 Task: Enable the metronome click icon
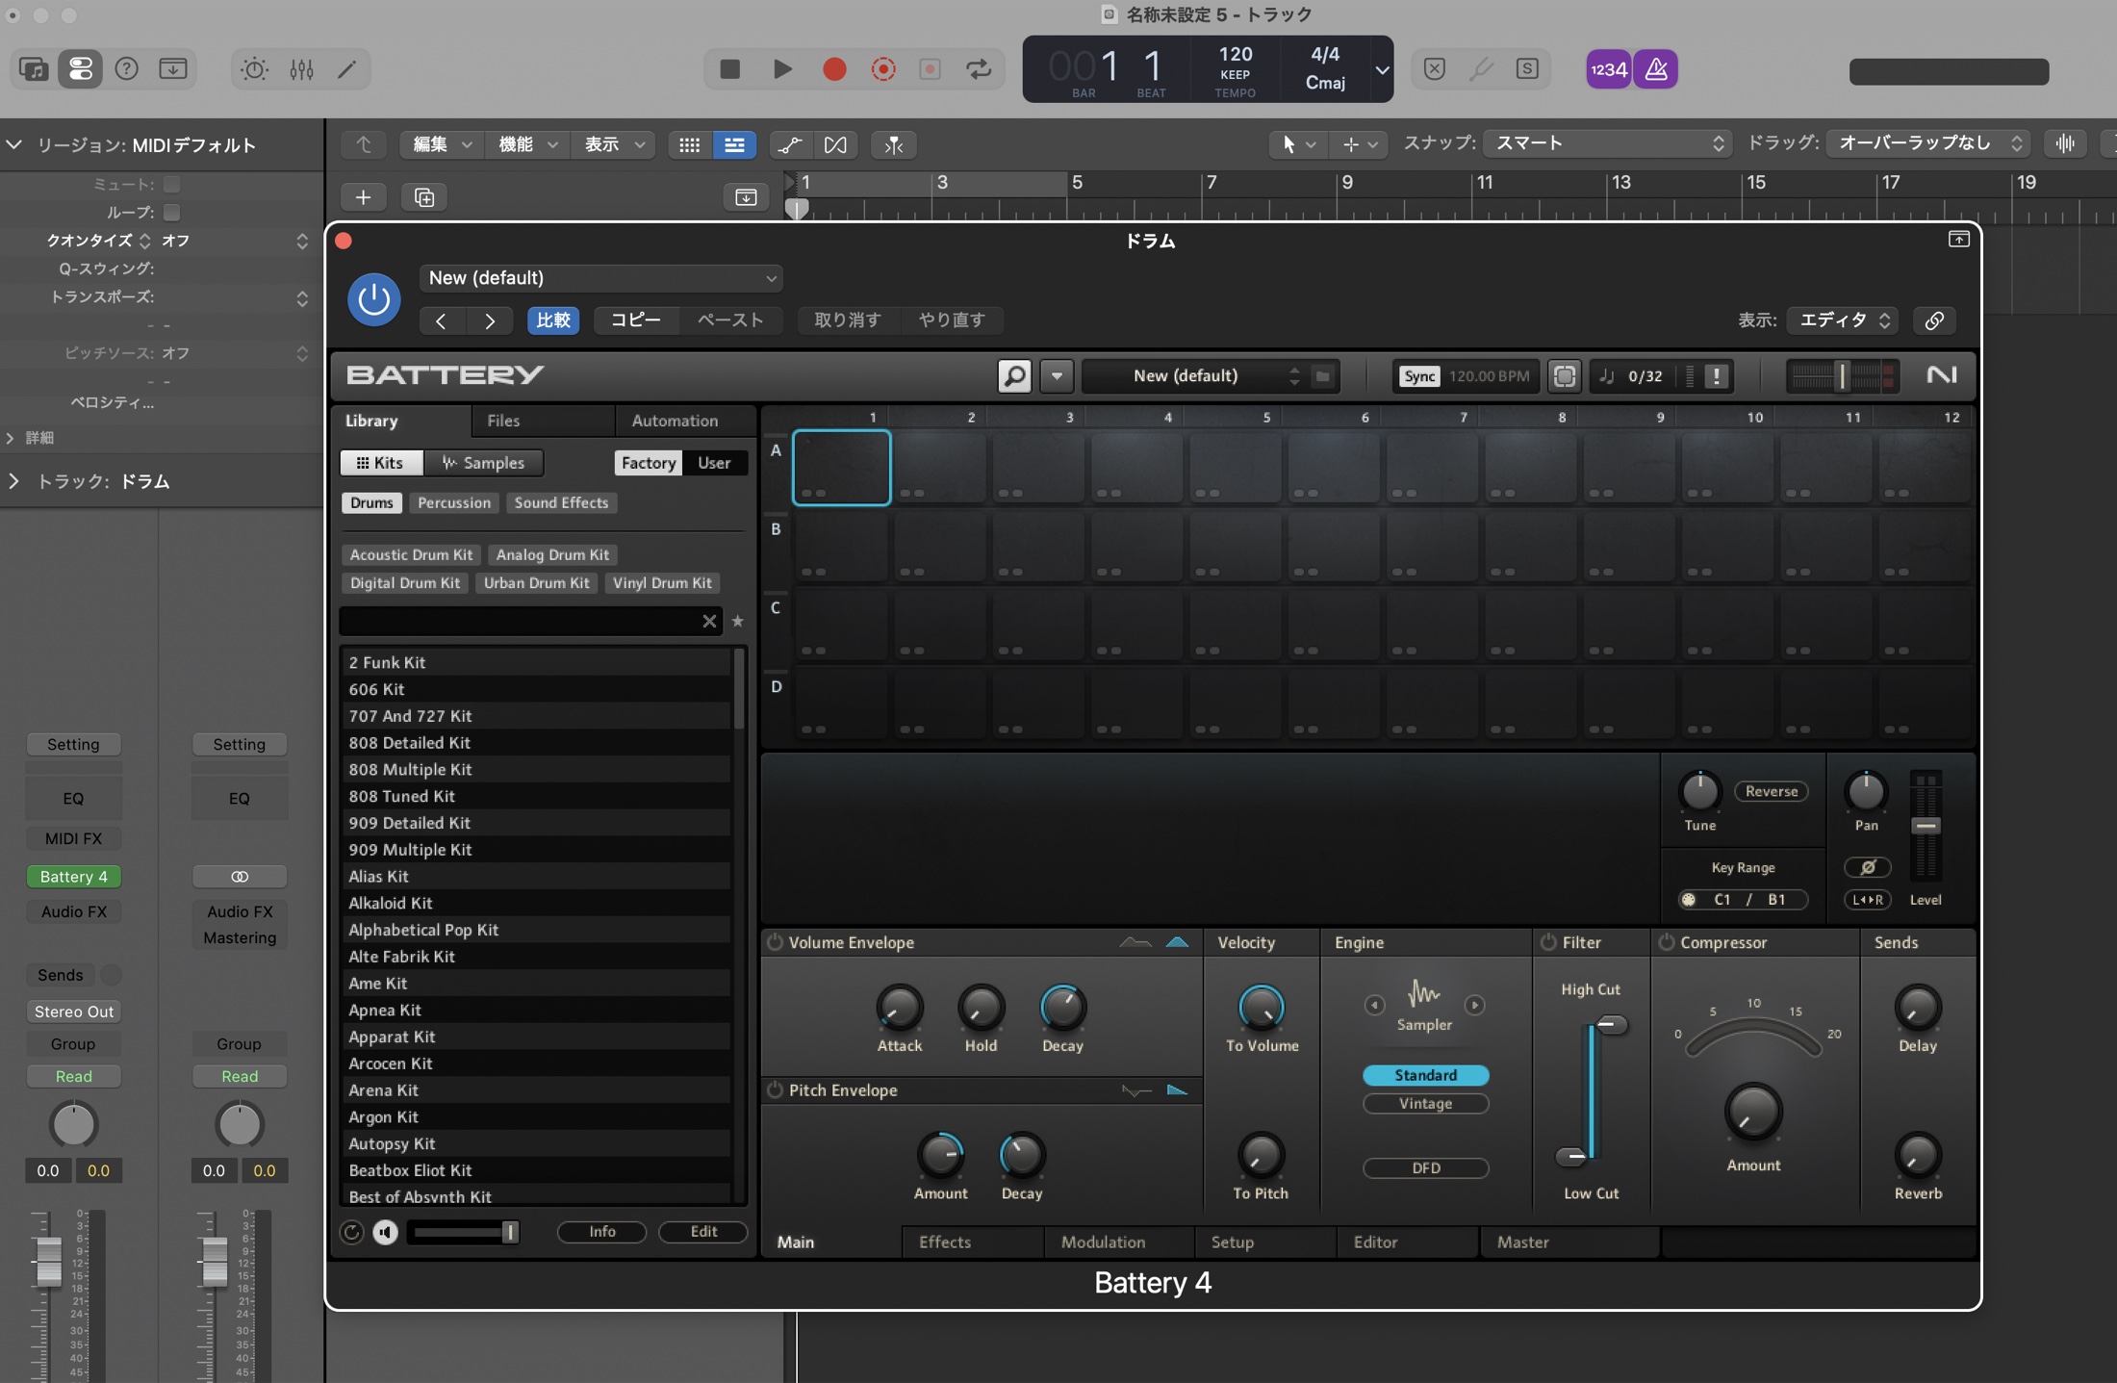click(1656, 69)
